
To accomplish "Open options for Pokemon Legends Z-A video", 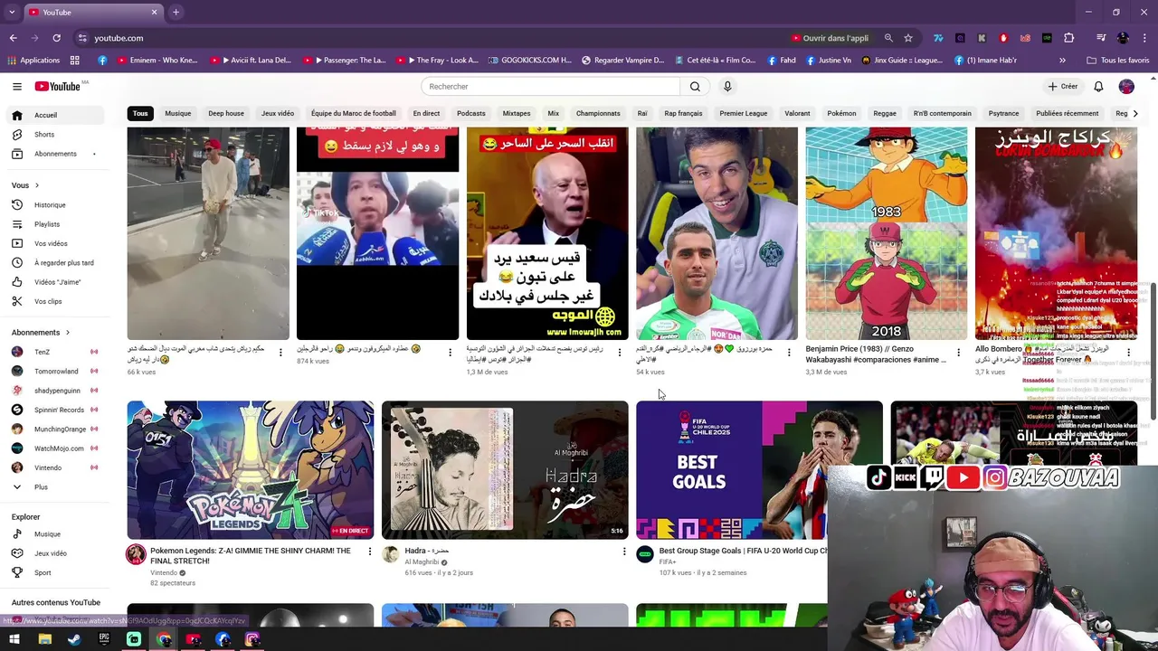I will (369, 551).
